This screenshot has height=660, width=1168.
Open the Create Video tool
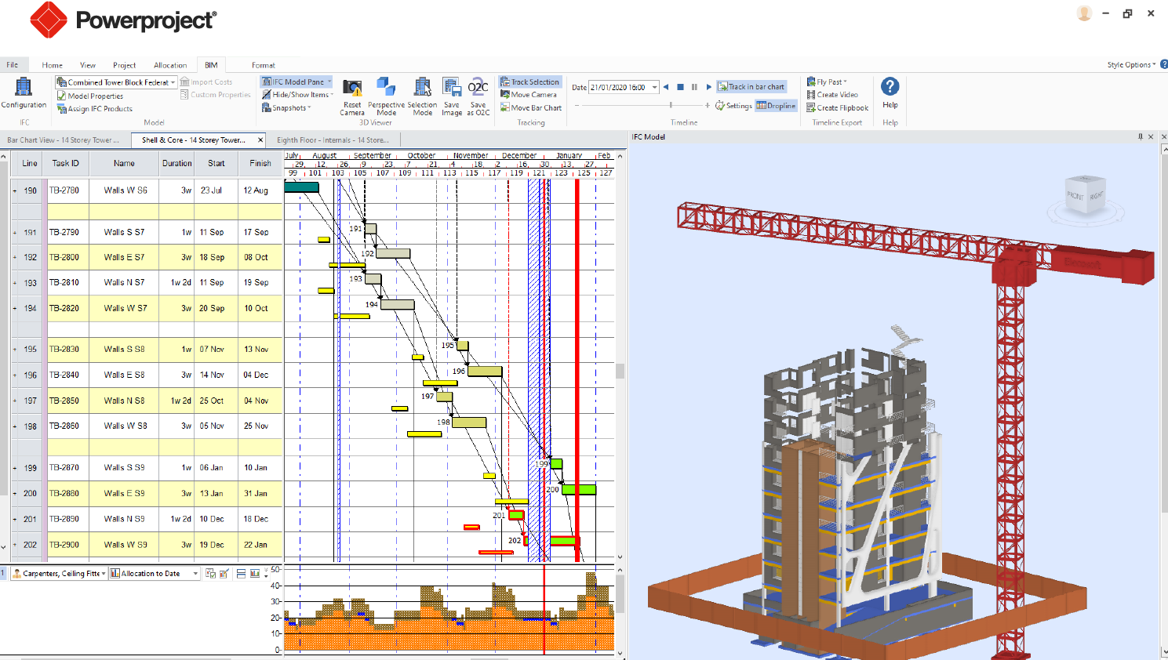point(831,94)
